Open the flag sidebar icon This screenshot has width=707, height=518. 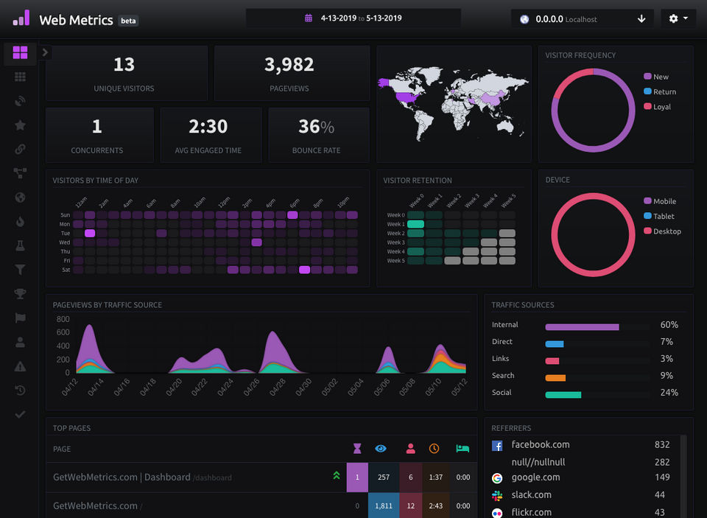[x=20, y=318]
